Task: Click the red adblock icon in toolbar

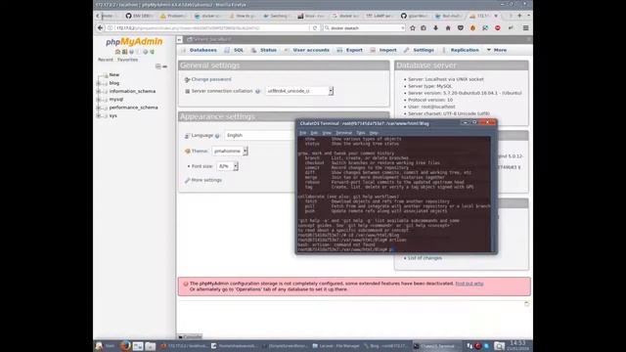Action: point(498,28)
